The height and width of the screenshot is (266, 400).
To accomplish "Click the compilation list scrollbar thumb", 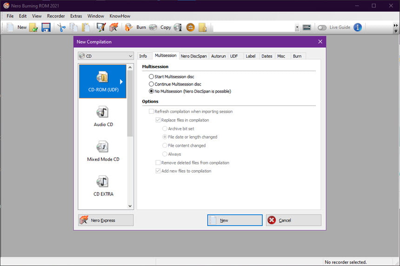I will tap(130, 103).
